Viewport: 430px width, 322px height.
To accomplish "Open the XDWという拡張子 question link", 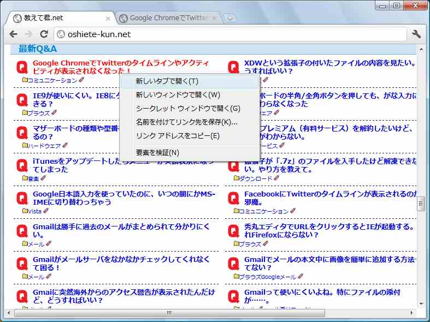I will pos(330,67).
